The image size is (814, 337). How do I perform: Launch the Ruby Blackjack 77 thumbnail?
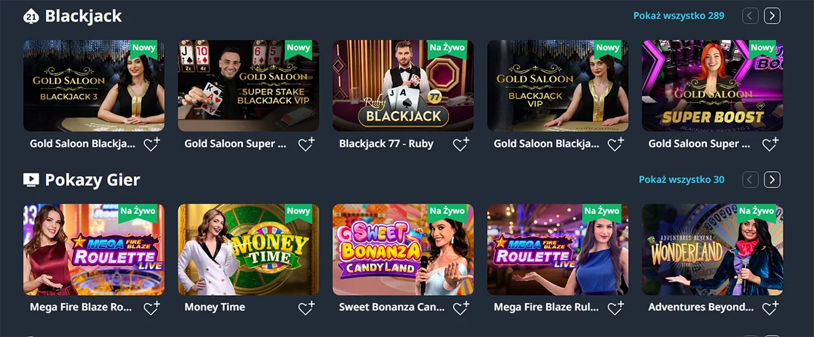pyautogui.click(x=403, y=85)
